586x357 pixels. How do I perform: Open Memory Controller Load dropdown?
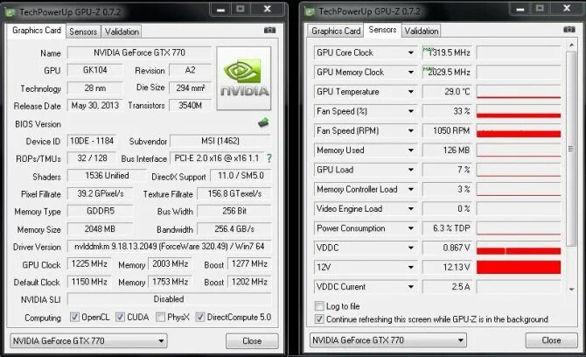[x=411, y=189]
